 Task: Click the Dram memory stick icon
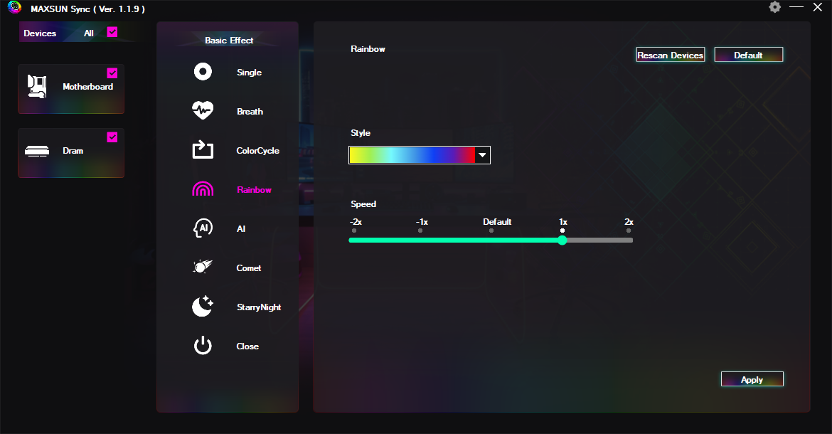click(x=37, y=152)
